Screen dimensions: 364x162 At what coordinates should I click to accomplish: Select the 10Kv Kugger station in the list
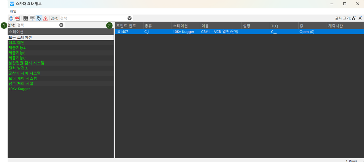(19, 89)
